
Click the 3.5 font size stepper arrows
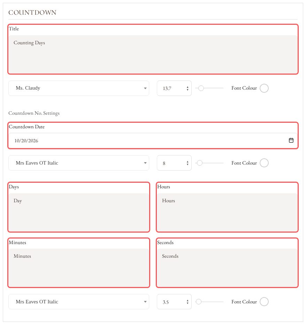coord(187,302)
